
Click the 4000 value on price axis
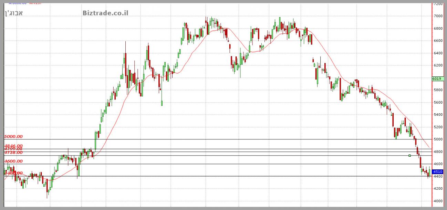click(x=438, y=201)
